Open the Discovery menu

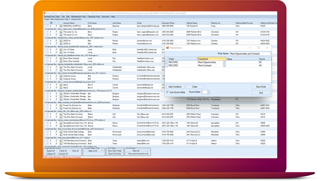click(105, 17)
